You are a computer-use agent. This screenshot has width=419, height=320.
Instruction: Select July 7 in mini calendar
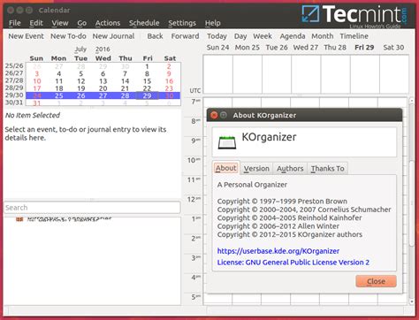pyautogui.click(x=125, y=73)
